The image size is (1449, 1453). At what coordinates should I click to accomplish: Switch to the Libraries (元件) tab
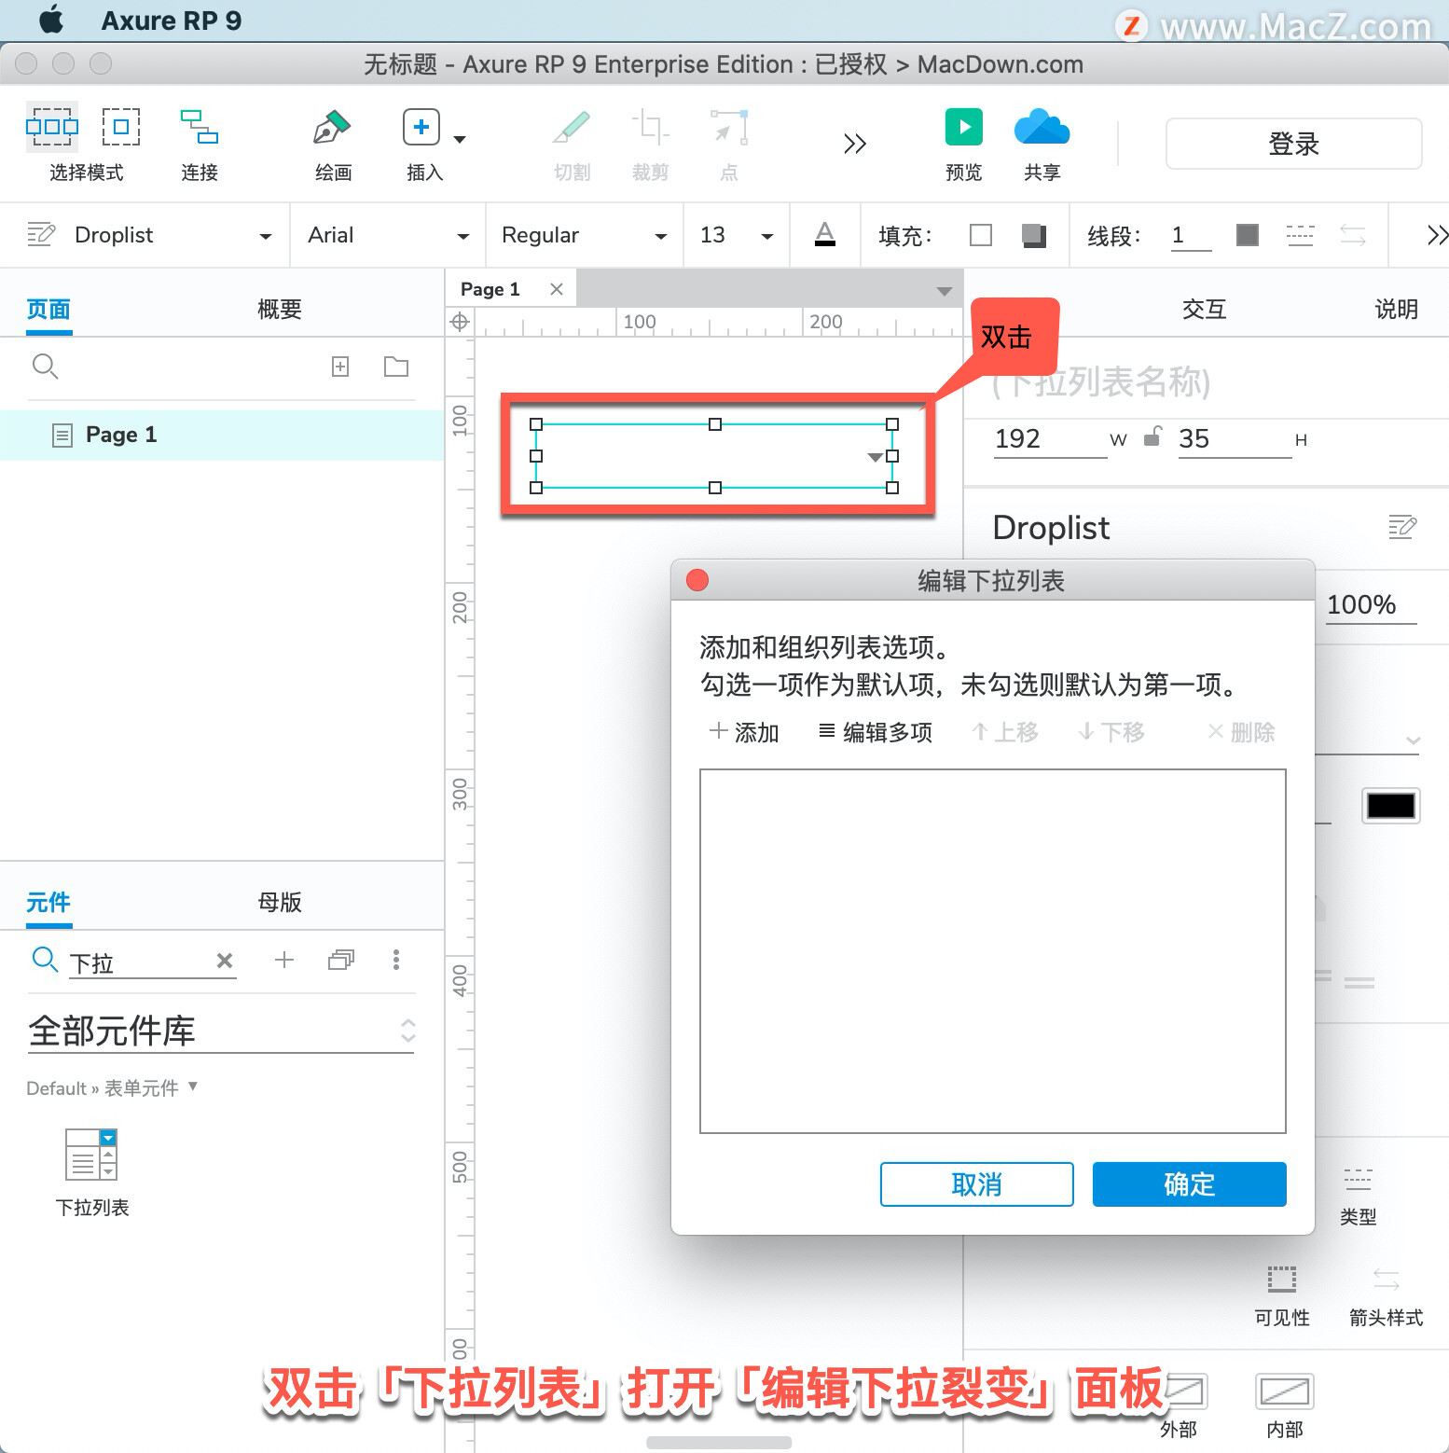(x=48, y=902)
